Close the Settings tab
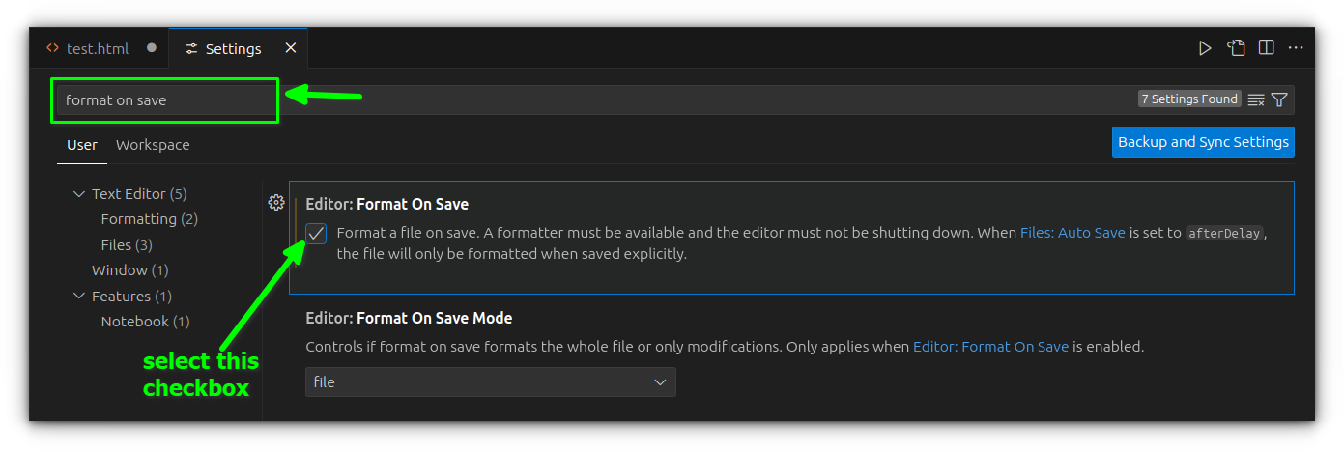The height and width of the screenshot is (452, 1344). point(290,48)
